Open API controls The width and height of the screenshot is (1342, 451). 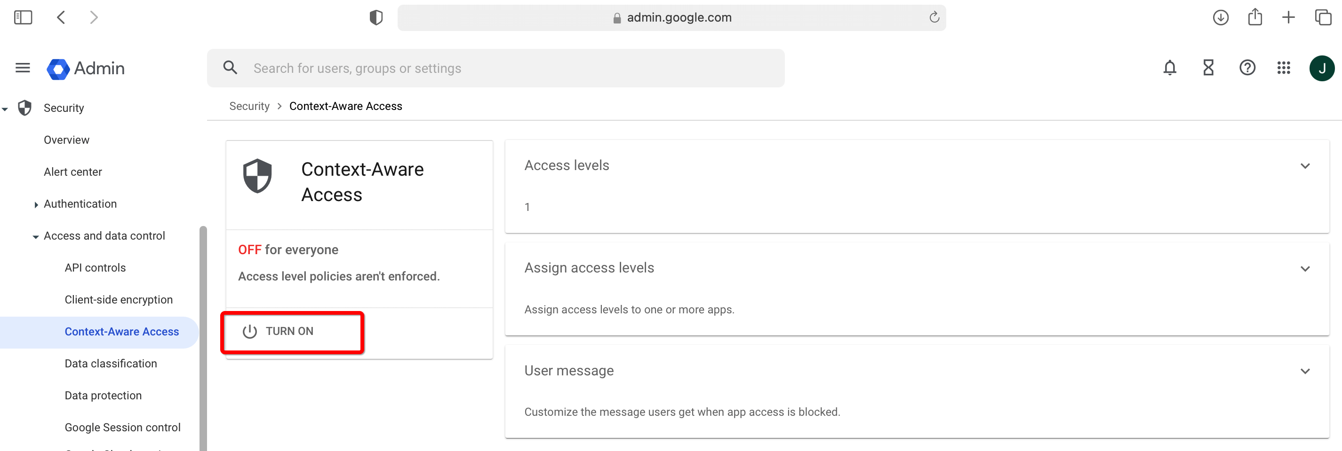click(96, 268)
